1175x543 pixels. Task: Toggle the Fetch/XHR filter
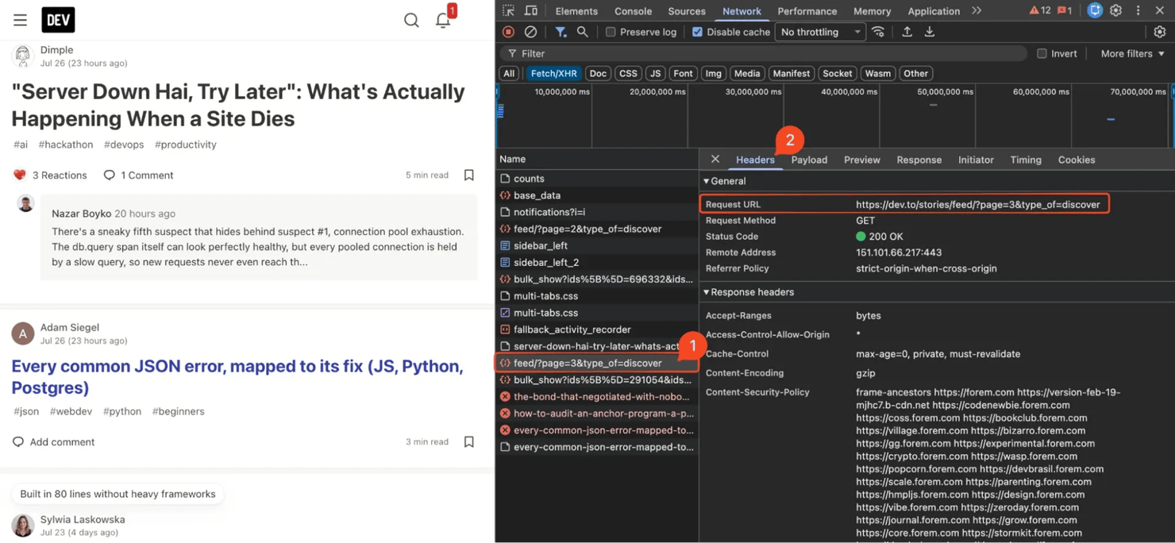[554, 73]
